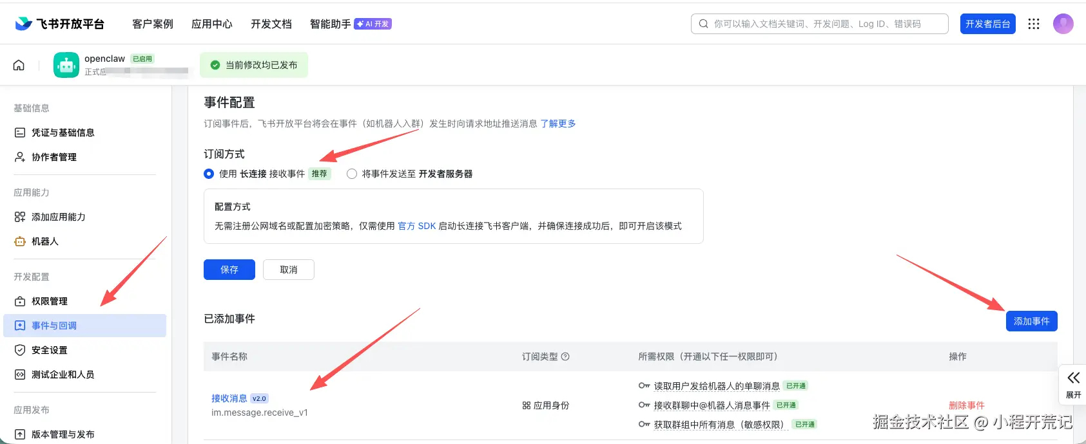Click the 推荐 tag
The height and width of the screenshot is (444, 1086).
[x=320, y=174]
